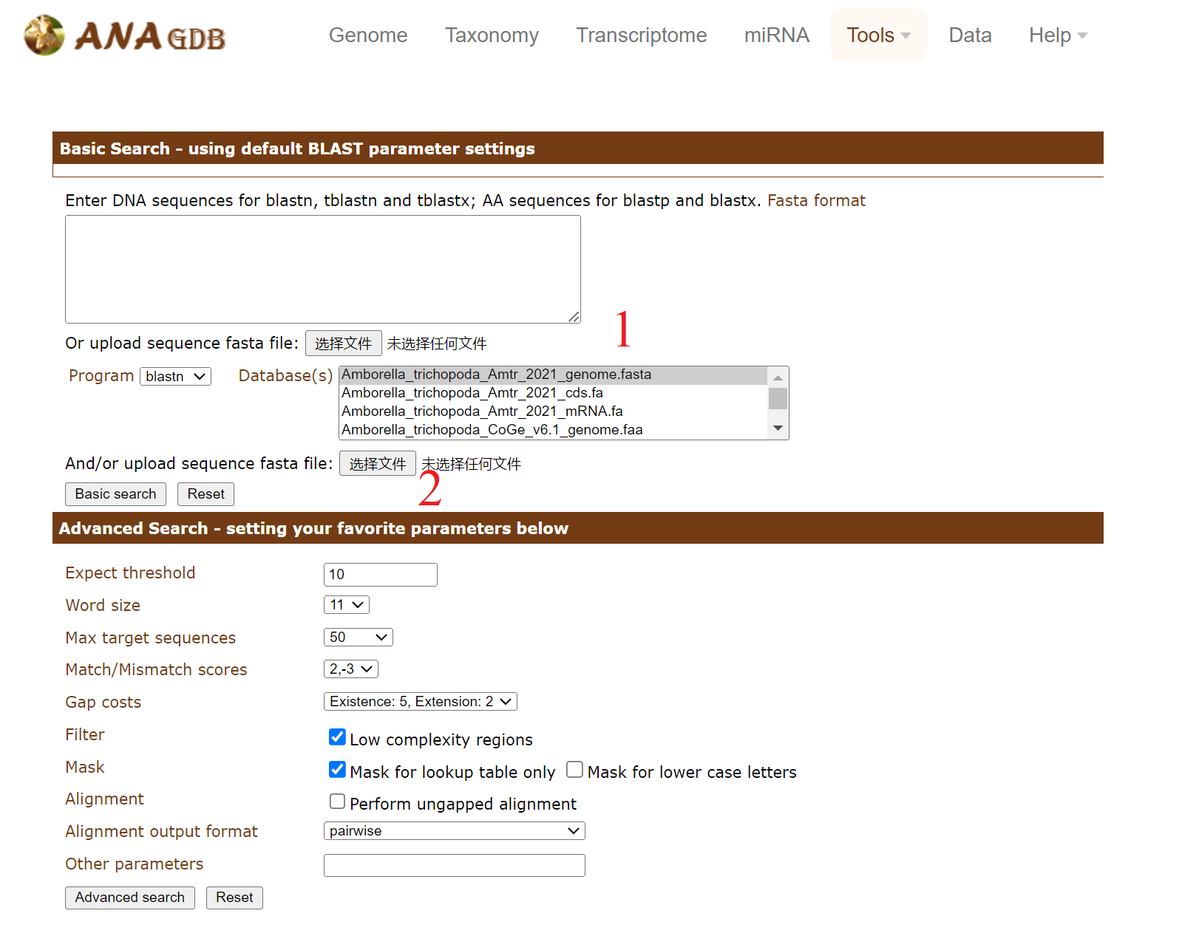This screenshot has width=1182, height=936.
Task: Open the Program blastn dropdown
Action: pos(175,377)
